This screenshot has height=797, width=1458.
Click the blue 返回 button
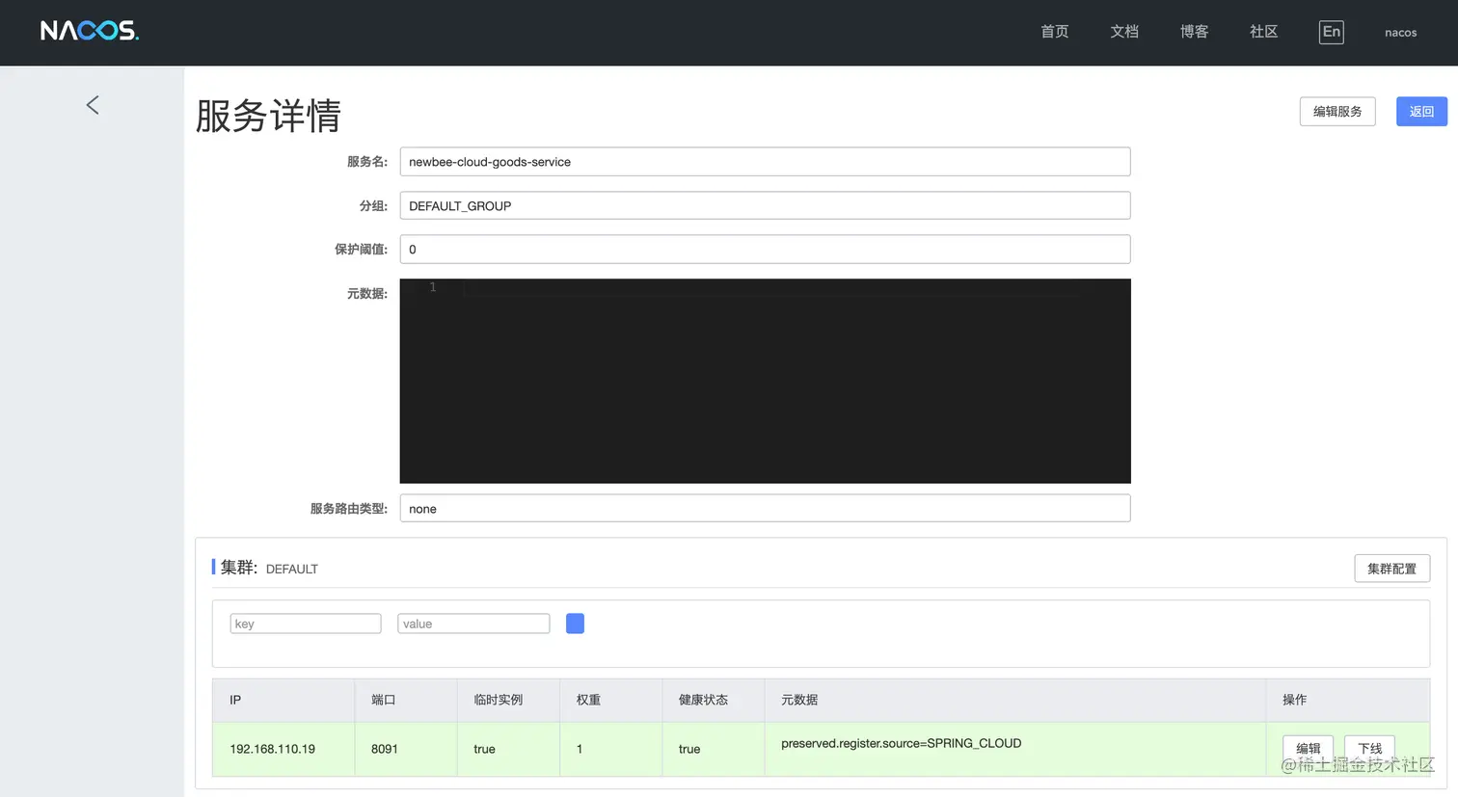pyautogui.click(x=1421, y=112)
